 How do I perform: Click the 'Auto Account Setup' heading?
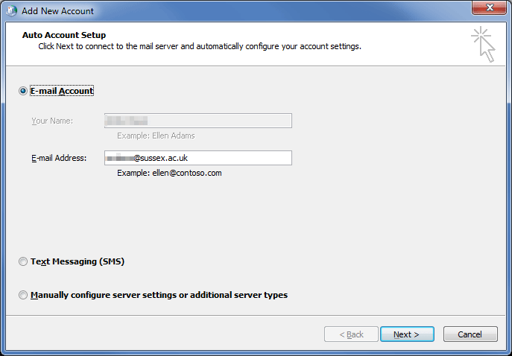pos(64,35)
